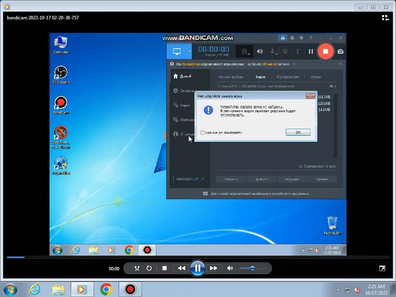Close the sound capture warning dialog
This screenshot has width=396, height=297.
point(310,96)
